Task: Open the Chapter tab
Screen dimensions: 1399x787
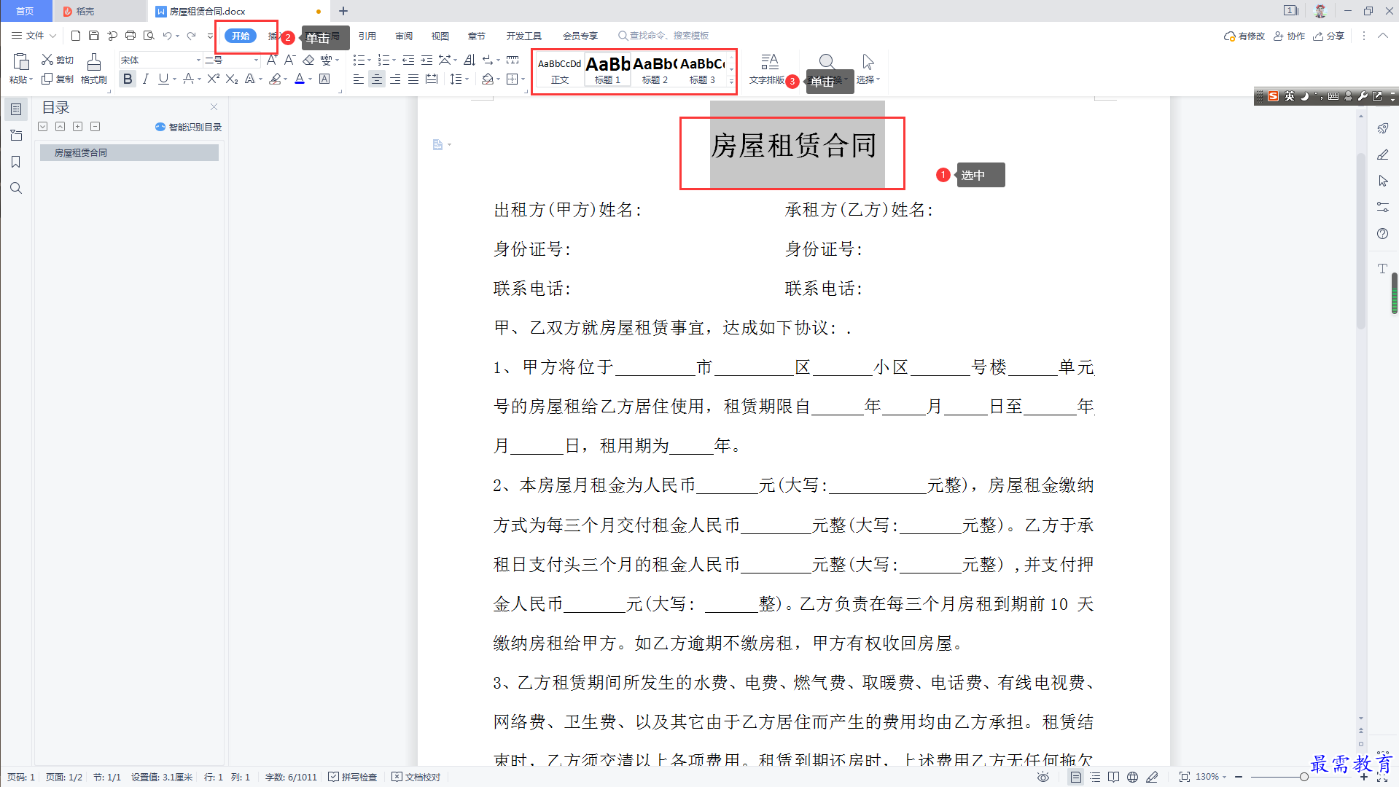Action: point(477,36)
